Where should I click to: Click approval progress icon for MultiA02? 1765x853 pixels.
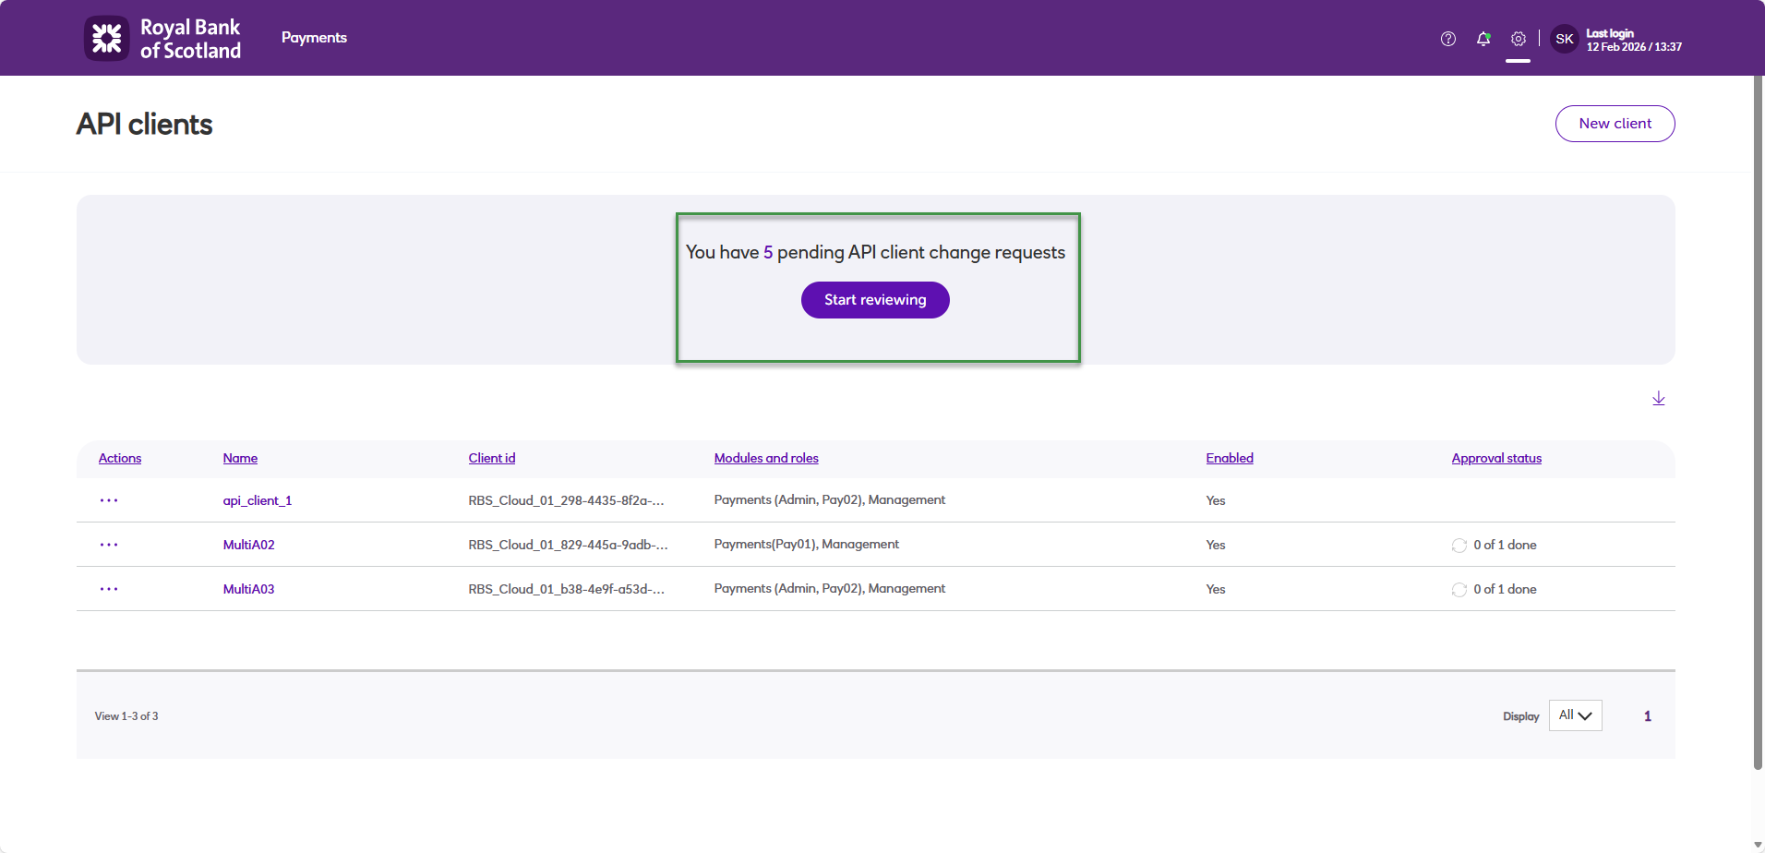[1459, 546]
